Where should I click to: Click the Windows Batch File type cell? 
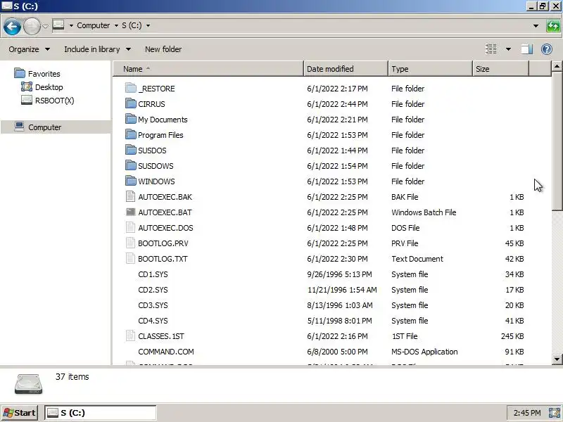pos(424,212)
